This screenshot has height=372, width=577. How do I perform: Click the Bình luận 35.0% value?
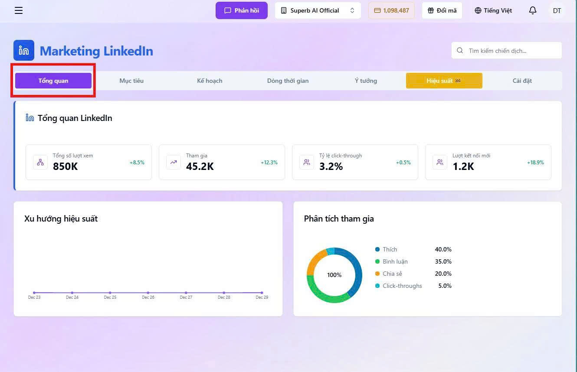443,261
